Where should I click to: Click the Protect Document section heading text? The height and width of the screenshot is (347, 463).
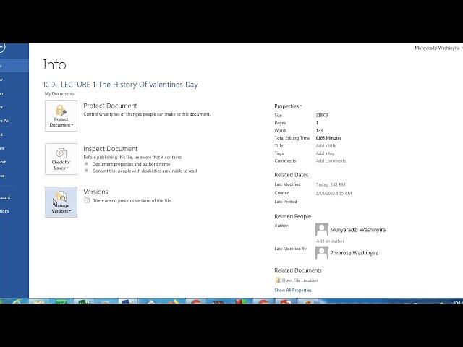pyautogui.click(x=110, y=106)
